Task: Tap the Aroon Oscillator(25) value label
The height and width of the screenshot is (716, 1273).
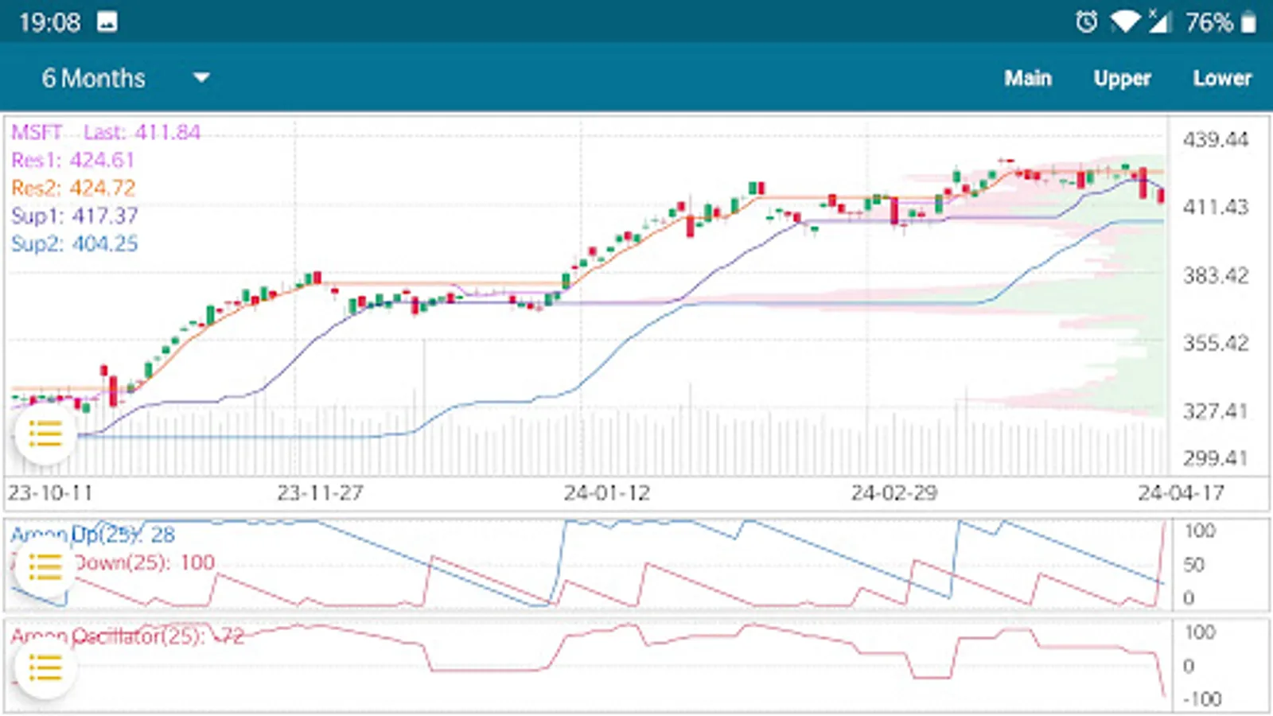Action: [x=115, y=635]
